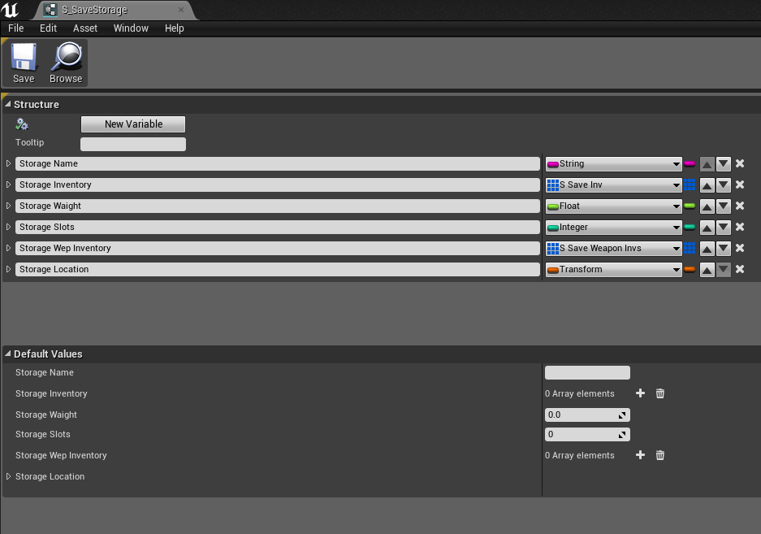Delete the Storage Wep Inventory variable

pyautogui.click(x=740, y=248)
